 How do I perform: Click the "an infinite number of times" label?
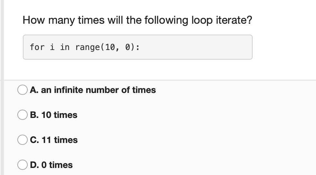98,90
